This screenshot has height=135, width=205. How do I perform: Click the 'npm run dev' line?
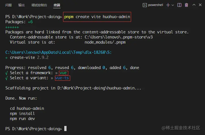coord(22,119)
